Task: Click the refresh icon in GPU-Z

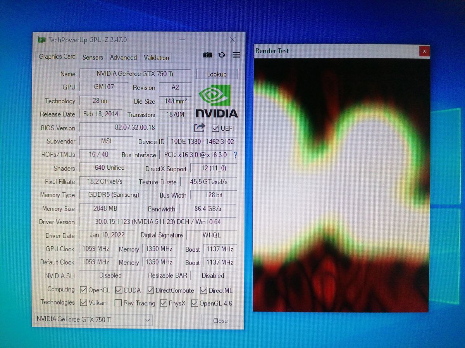Action: (x=222, y=55)
